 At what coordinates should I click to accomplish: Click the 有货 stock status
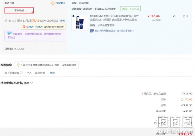(x=185, y=16)
